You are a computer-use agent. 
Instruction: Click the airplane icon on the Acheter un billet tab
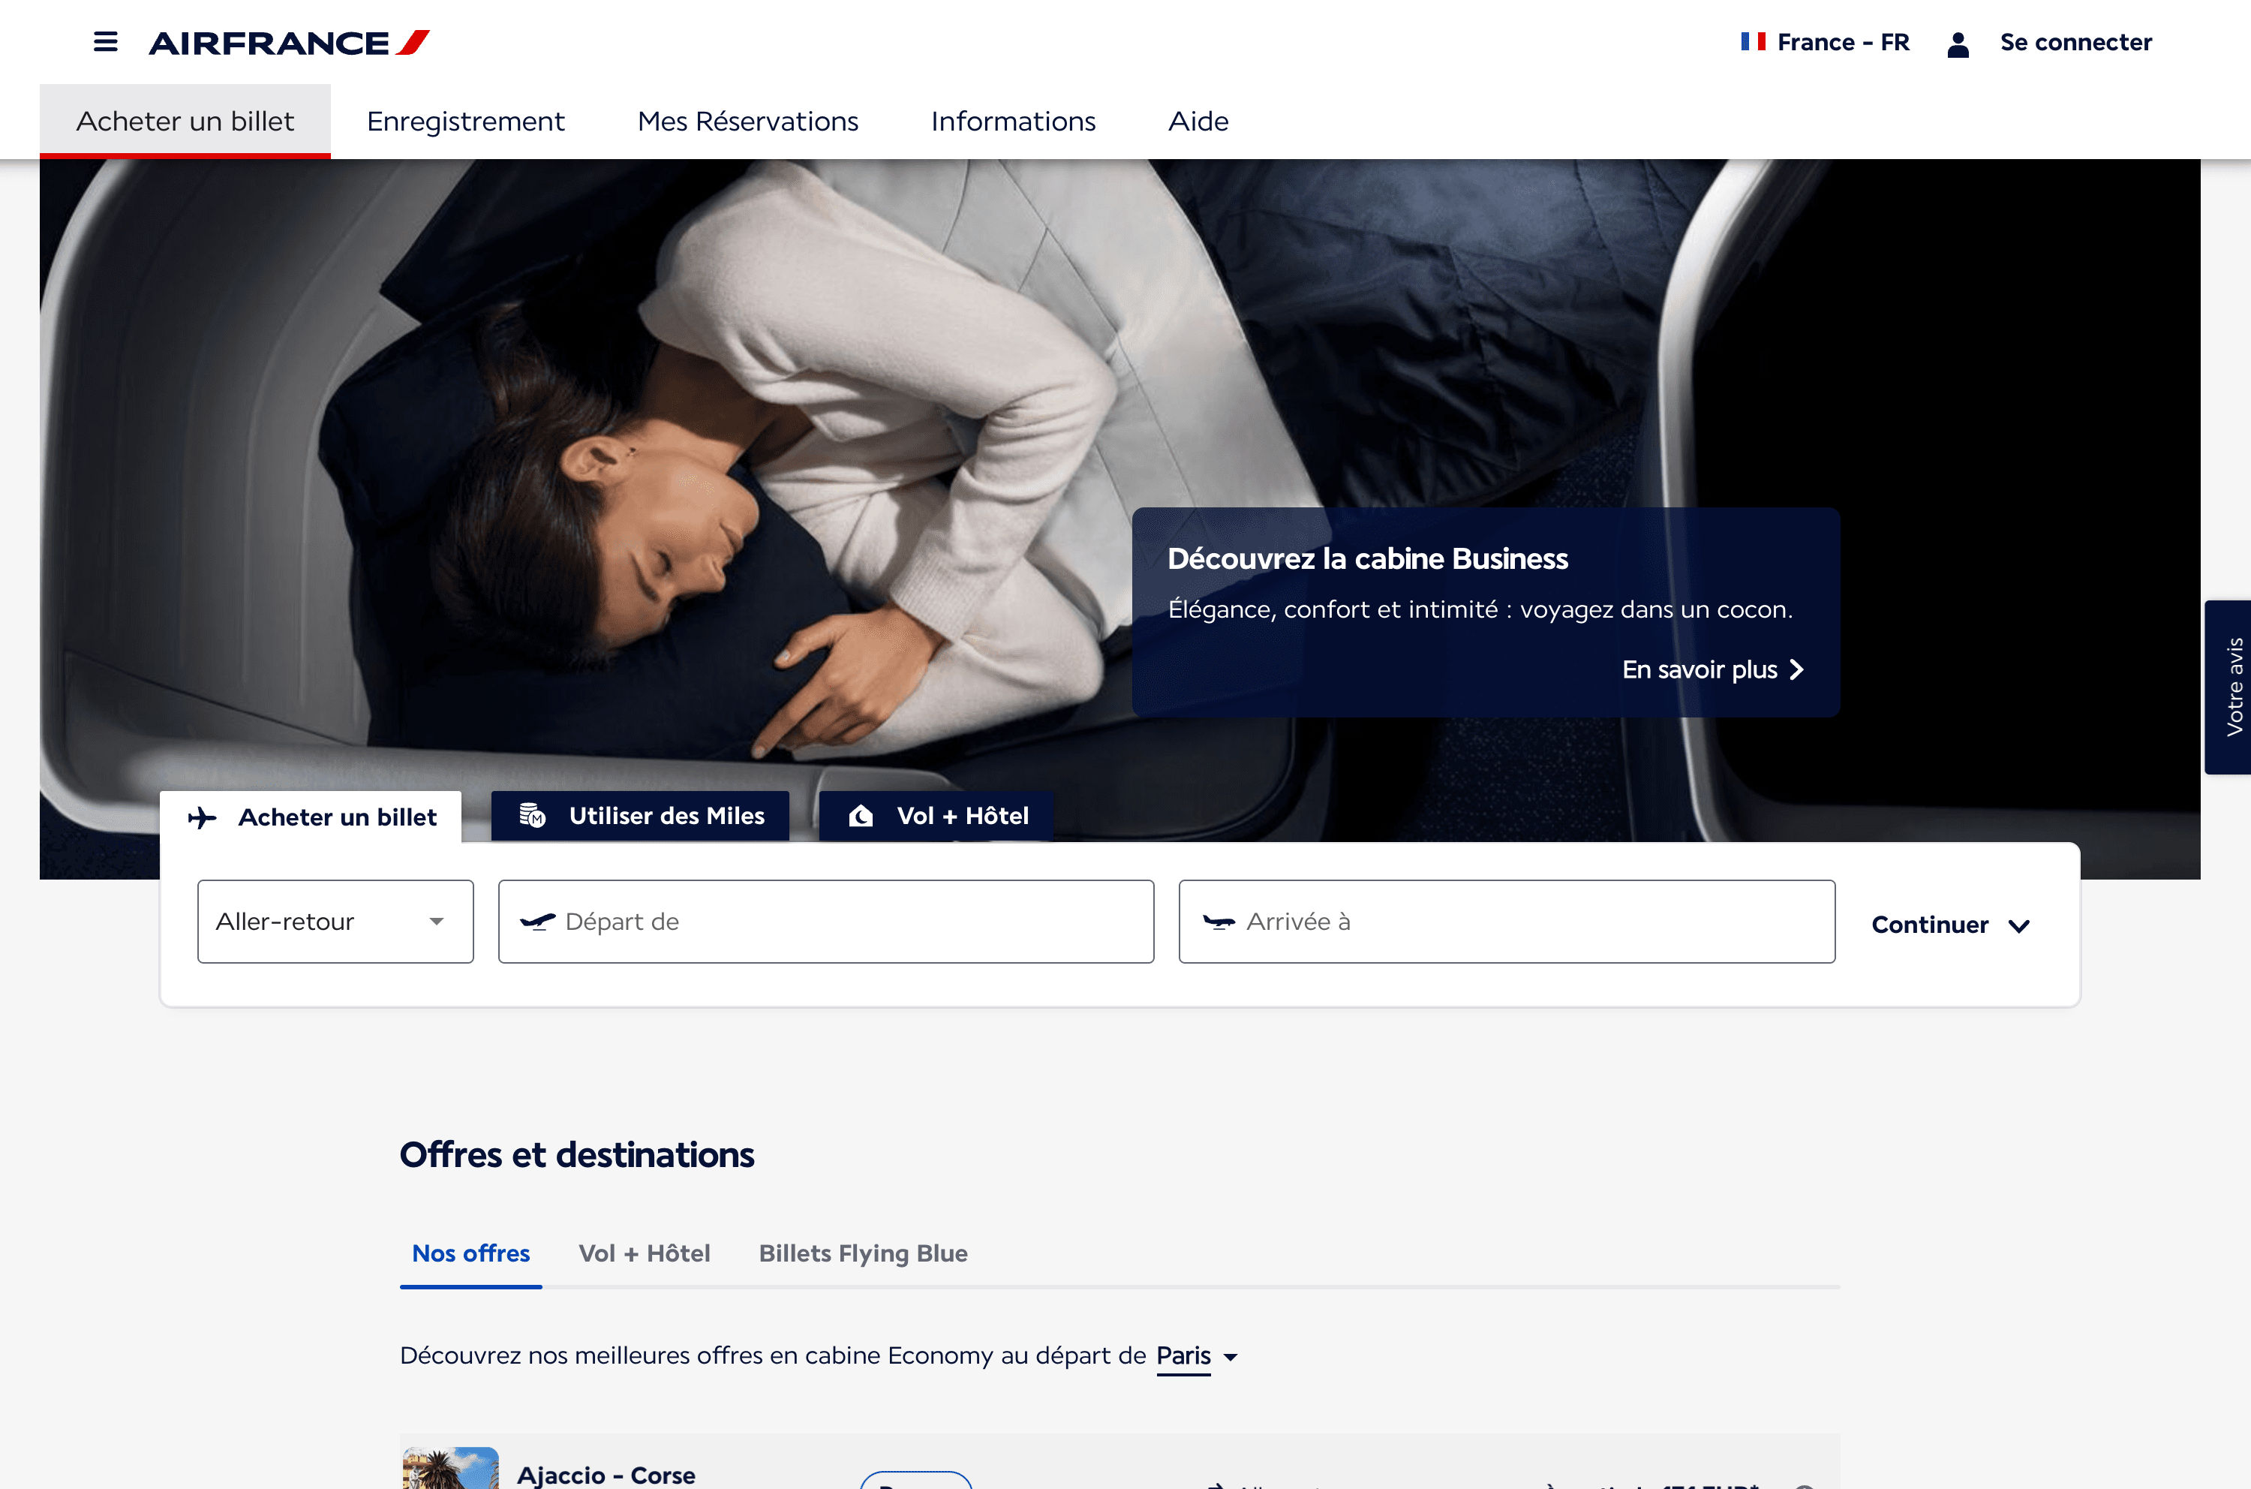tap(203, 817)
